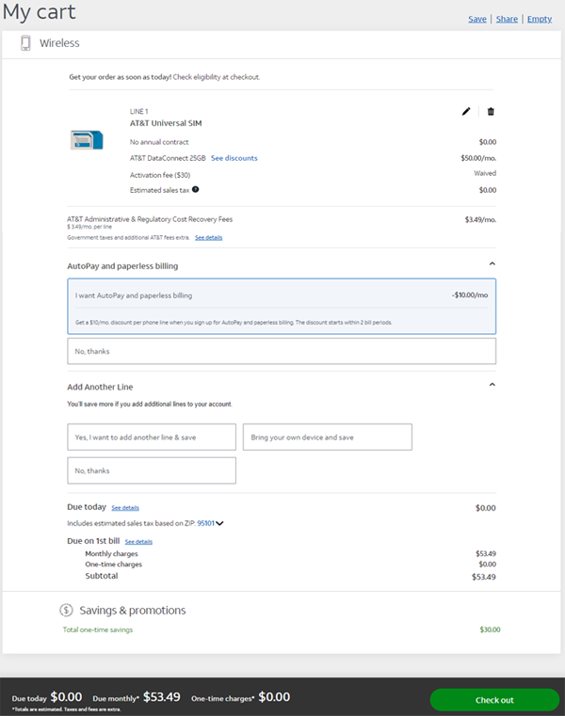This screenshot has width=565, height=716.
Task: Click the Savings & promotions dollar icon
Action: pyautogui.click(x=66, y=610)
